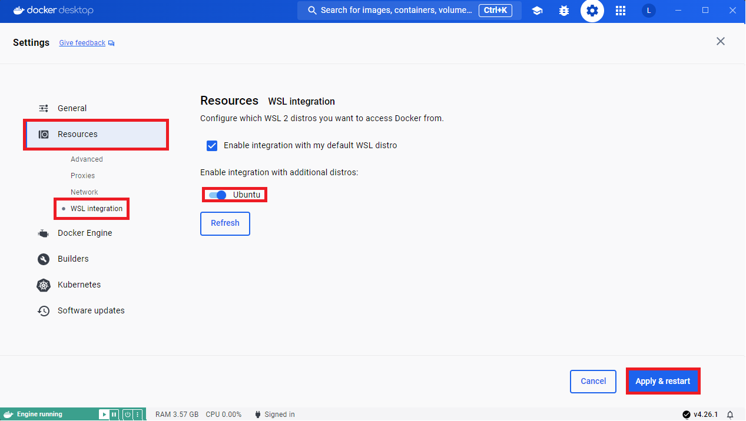Click the Refresh button

click(225, 223)
